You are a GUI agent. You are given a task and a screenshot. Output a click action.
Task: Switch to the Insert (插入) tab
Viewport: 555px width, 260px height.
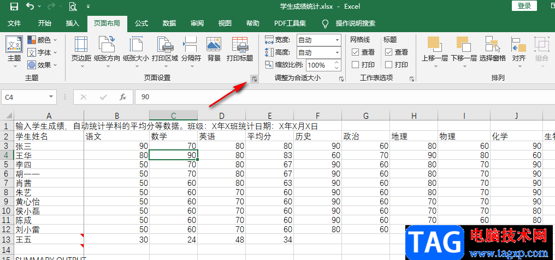(x=73, y=23)
